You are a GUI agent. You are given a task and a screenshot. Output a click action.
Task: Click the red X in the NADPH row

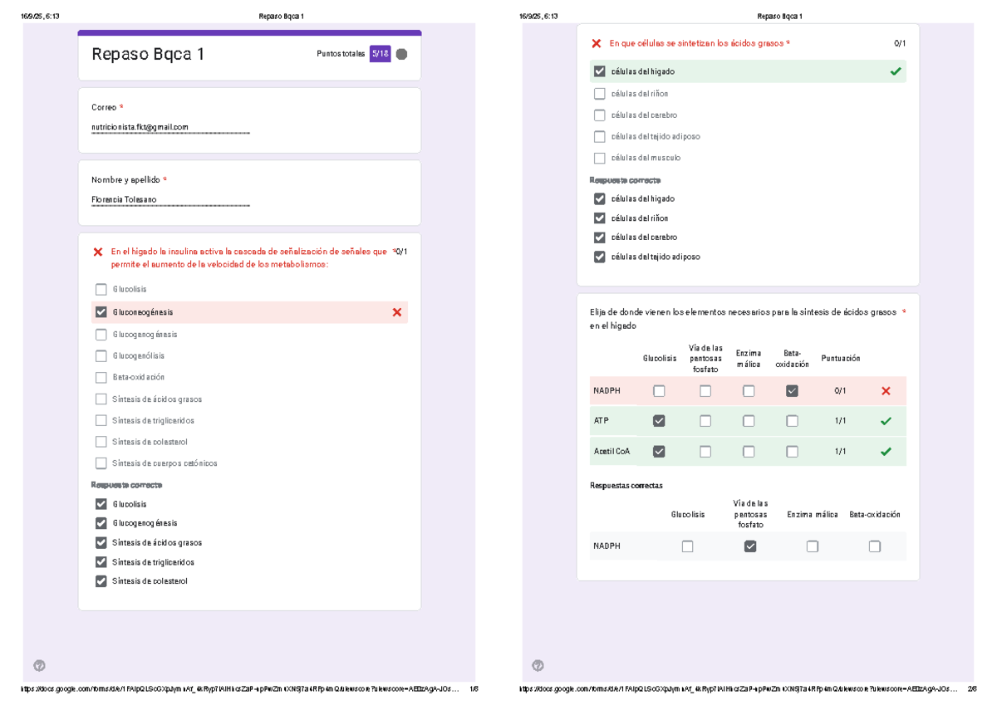tap(886, 391)
